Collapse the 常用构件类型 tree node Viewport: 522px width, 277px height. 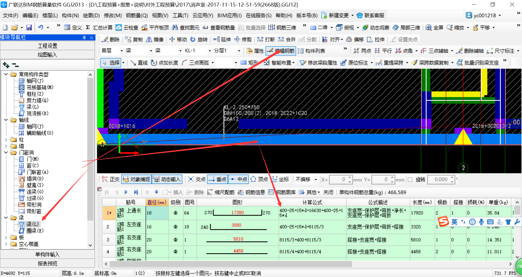tap(6, 74)
